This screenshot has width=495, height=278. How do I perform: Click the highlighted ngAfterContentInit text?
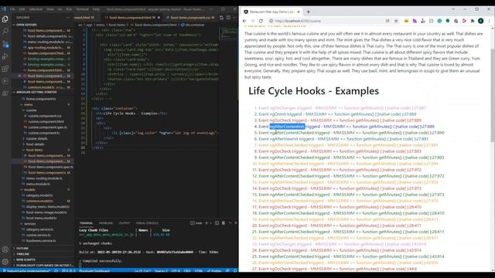287,127
